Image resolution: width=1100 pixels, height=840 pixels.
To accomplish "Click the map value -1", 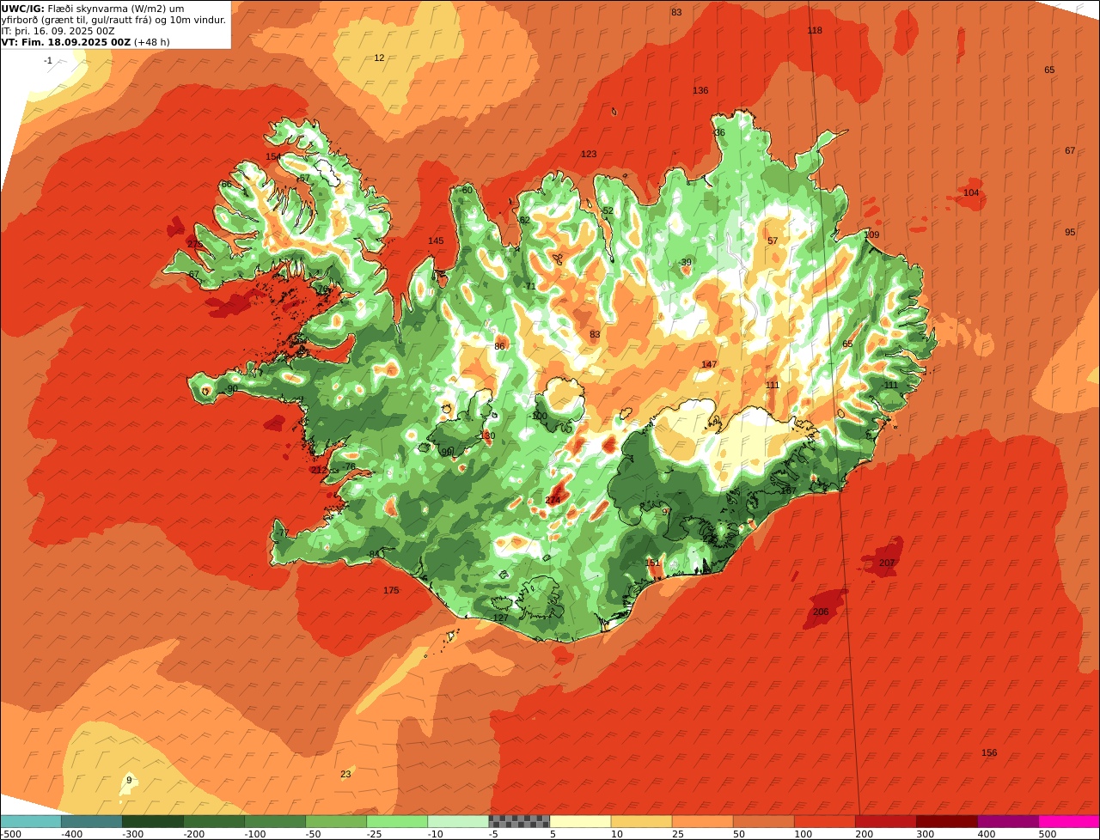I will pos(48,61).
